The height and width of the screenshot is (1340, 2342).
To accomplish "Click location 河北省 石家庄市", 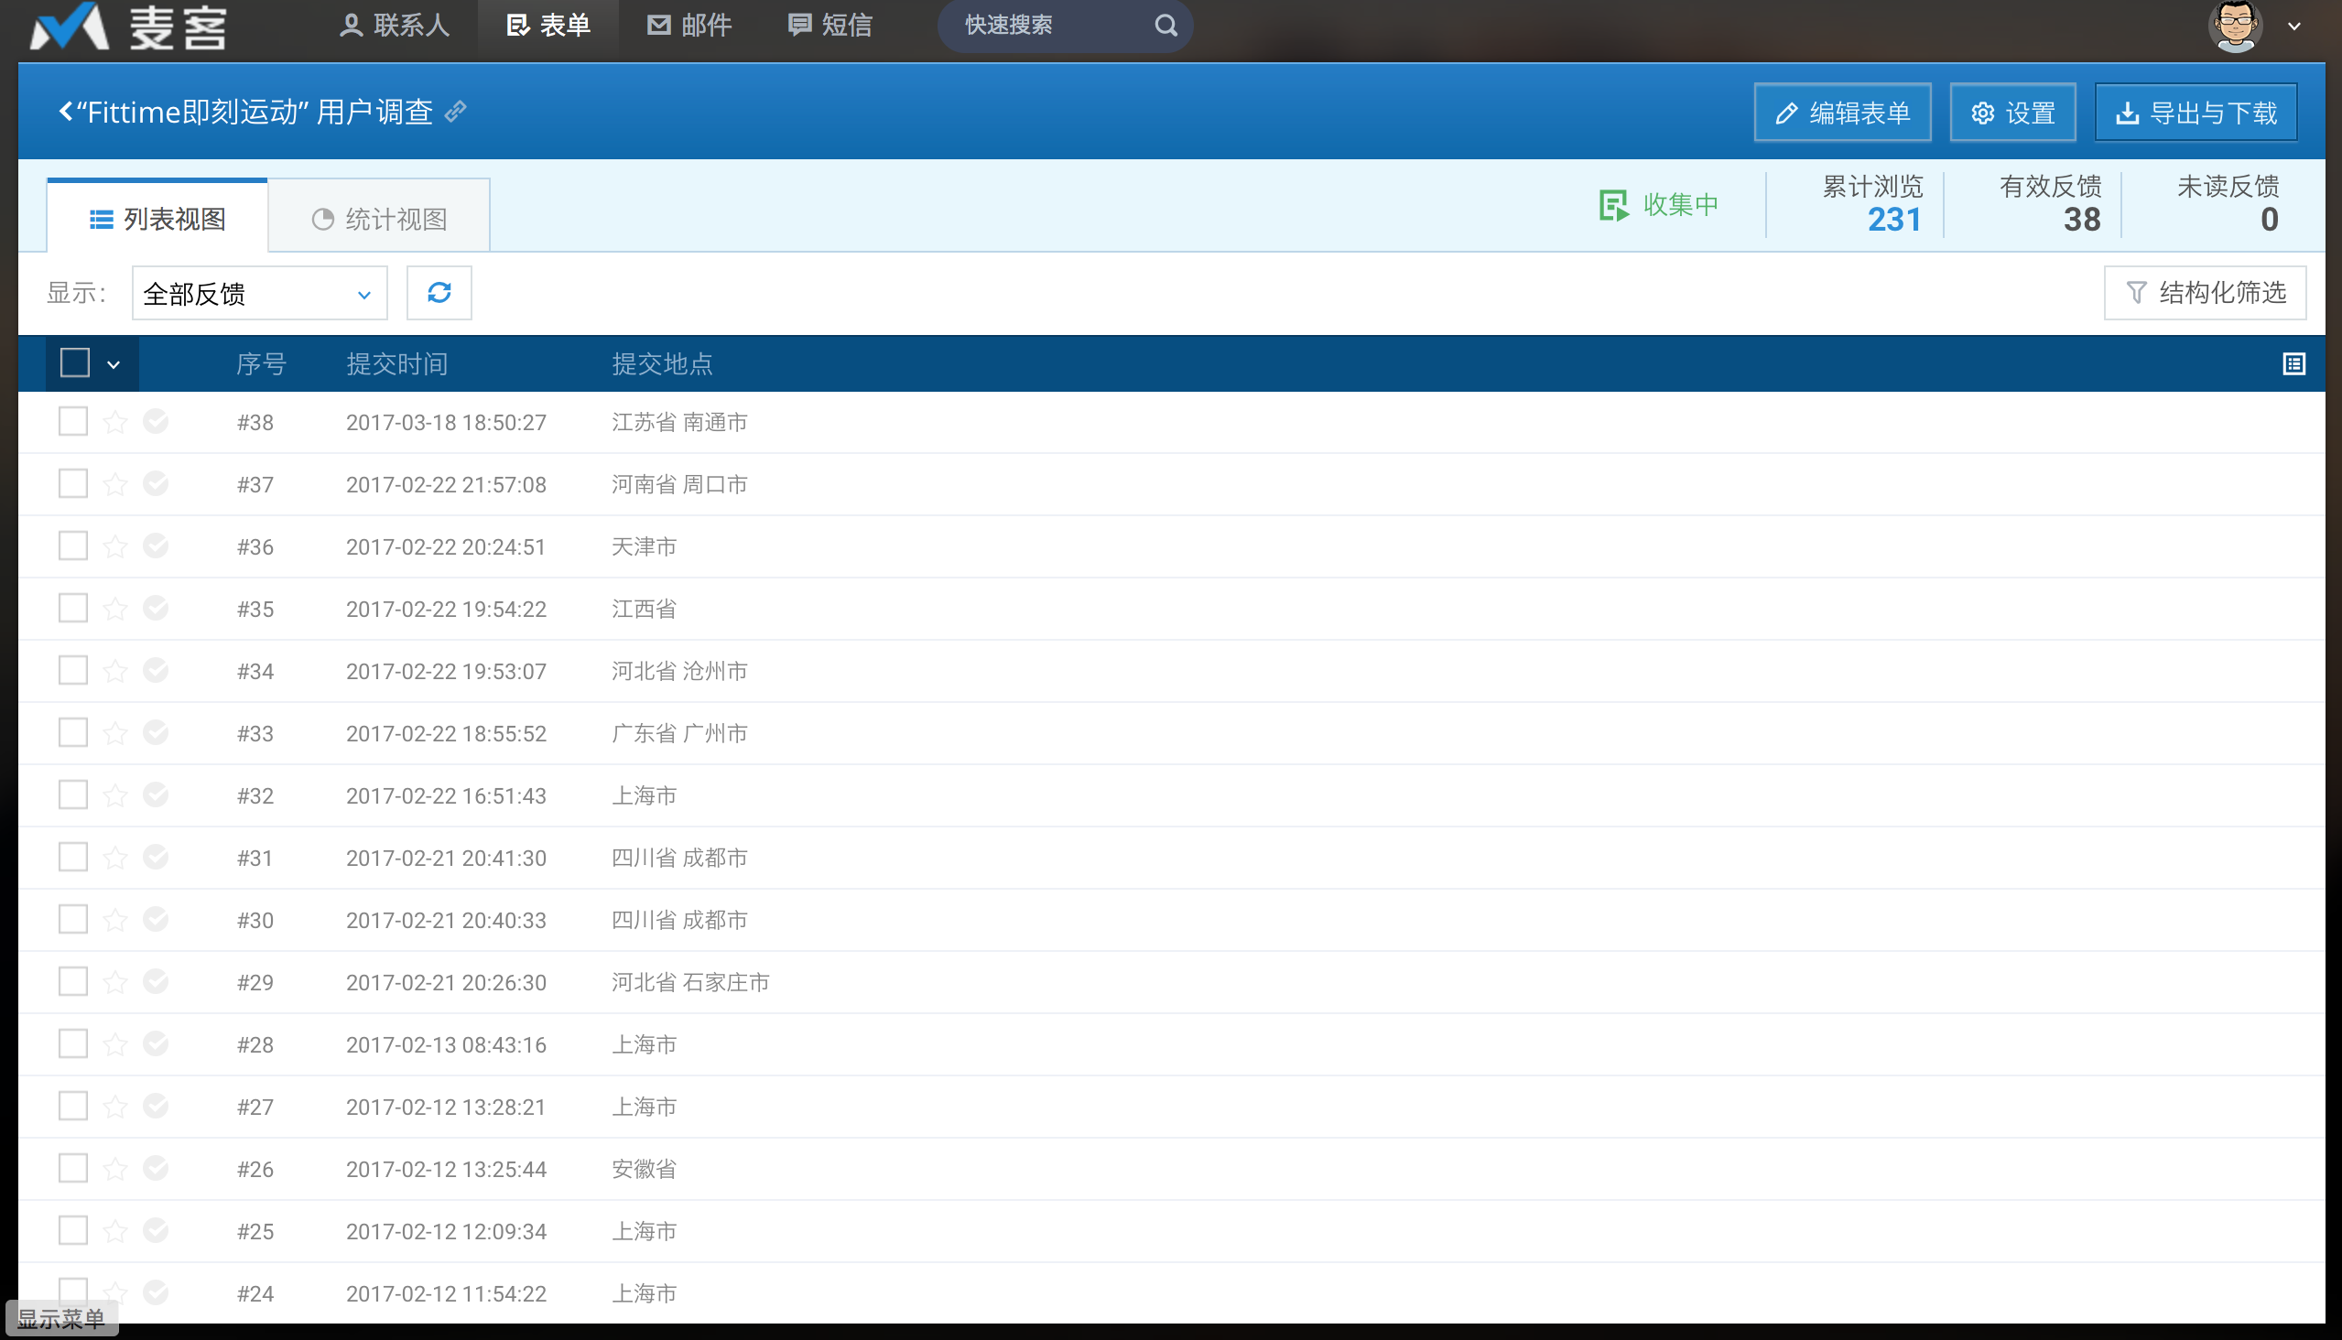I will [690, 982].
